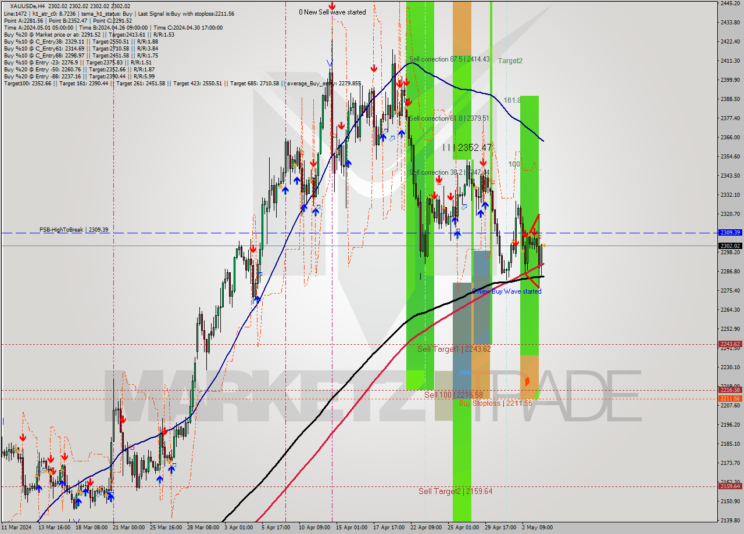744x534 pixels.
Task: Click the 'Buy %10 @ C_Entry38: 2329.11' line
Action: pyautogui.click(x=81, y=41)
